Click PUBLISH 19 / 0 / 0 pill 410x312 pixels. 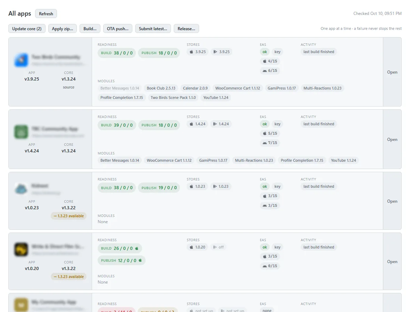coord(159,188)
